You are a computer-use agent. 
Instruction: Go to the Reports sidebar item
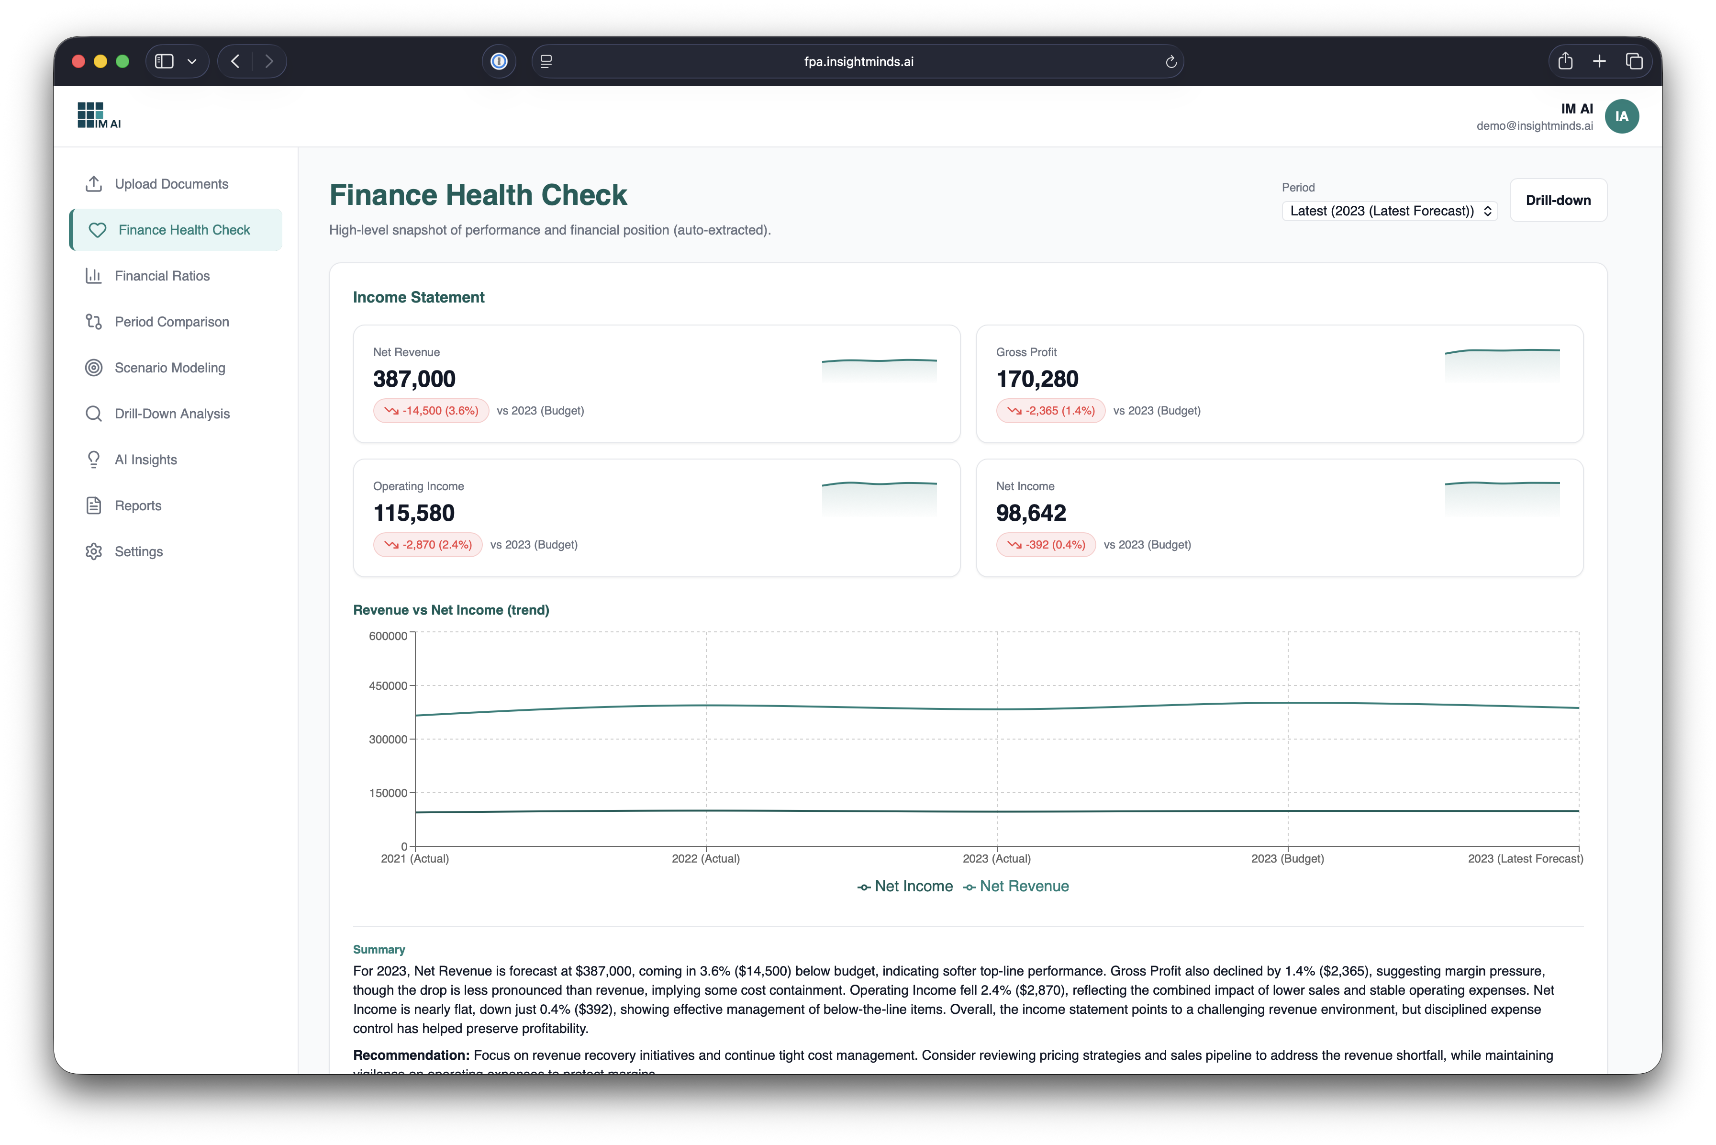(x=138, y=505)
